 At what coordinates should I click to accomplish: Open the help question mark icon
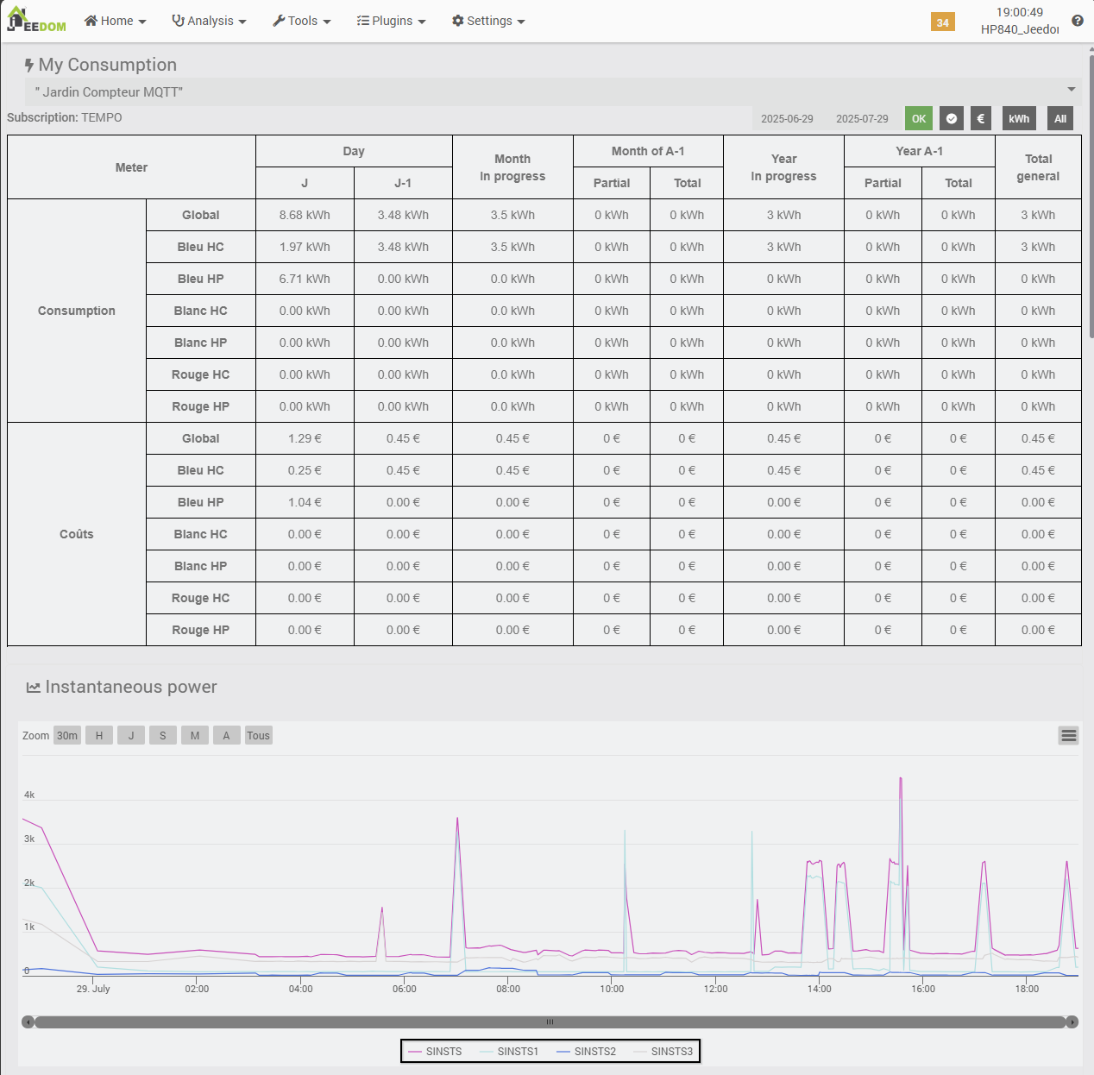pos(1077,21)
